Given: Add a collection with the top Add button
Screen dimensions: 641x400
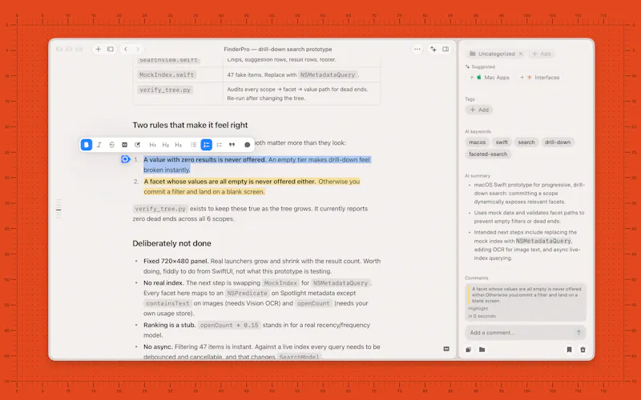Looking at the screenshot, I should coord(542,54).
